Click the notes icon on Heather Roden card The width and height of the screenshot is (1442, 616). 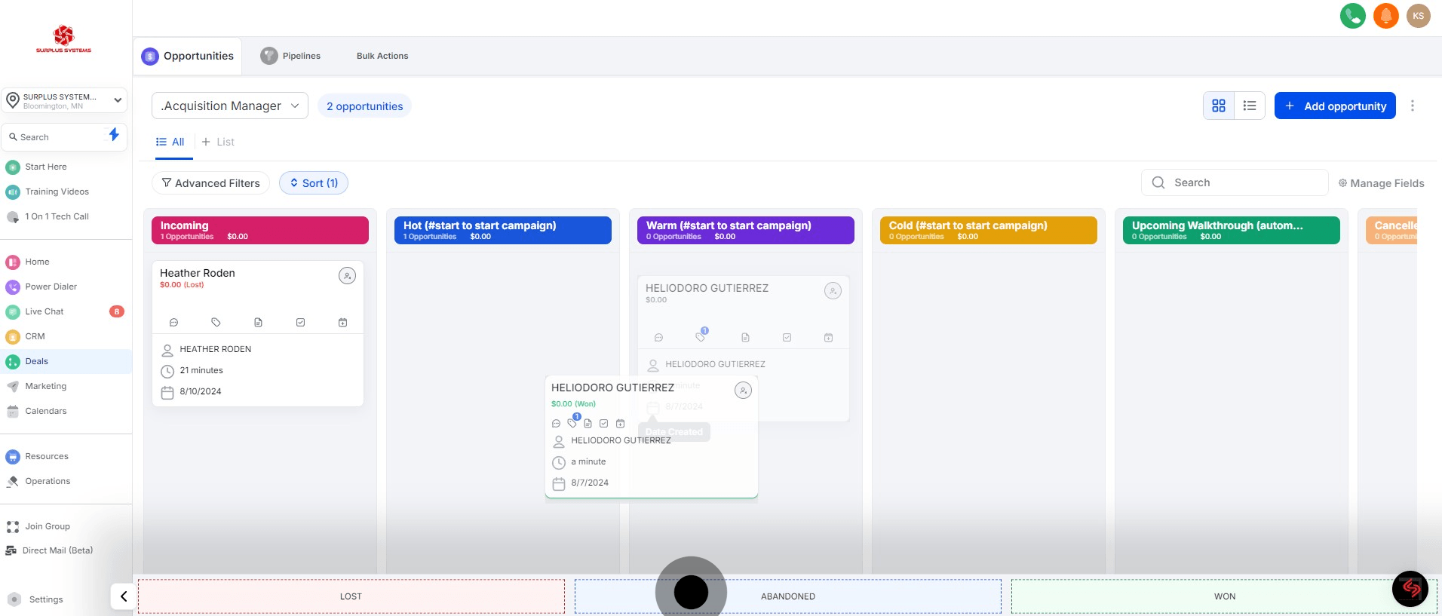(258, 323)
